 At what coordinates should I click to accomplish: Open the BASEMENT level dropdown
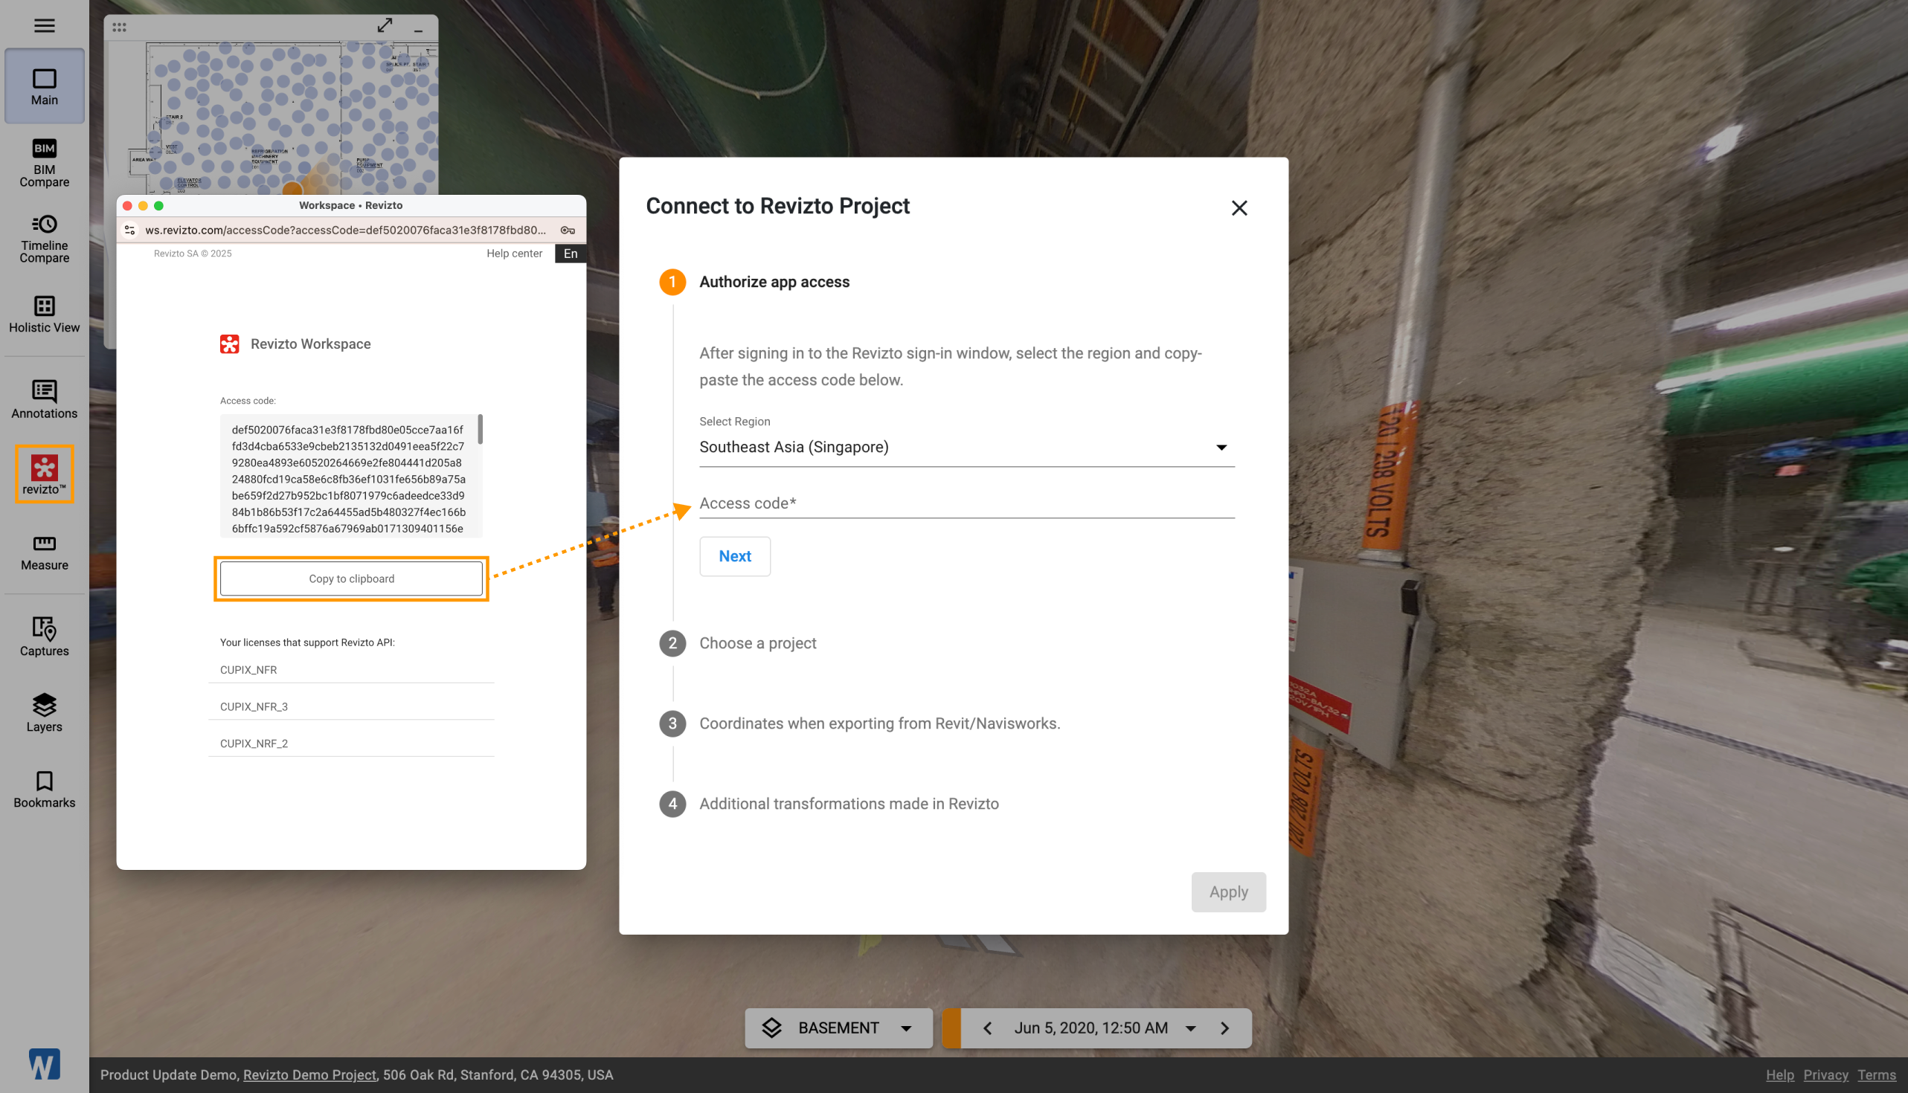coord(839,1028)
